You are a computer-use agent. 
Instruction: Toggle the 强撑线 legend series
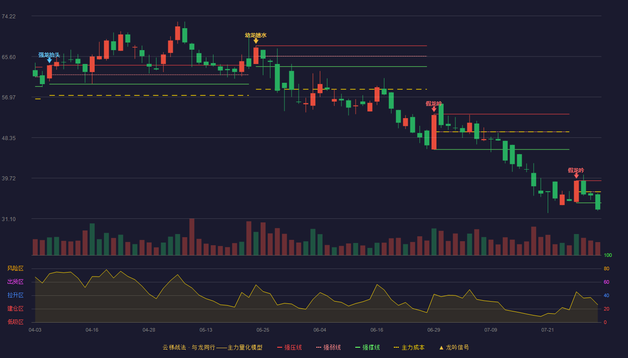pos(367,347)
